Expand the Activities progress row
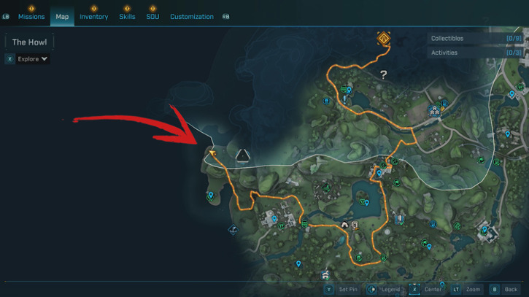This screenshot has height=297, width=529. 476,53
